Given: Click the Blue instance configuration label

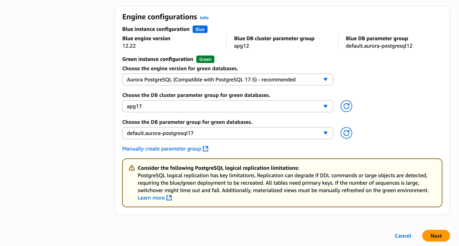Looking at the screenshot, I should click(156, 29).
